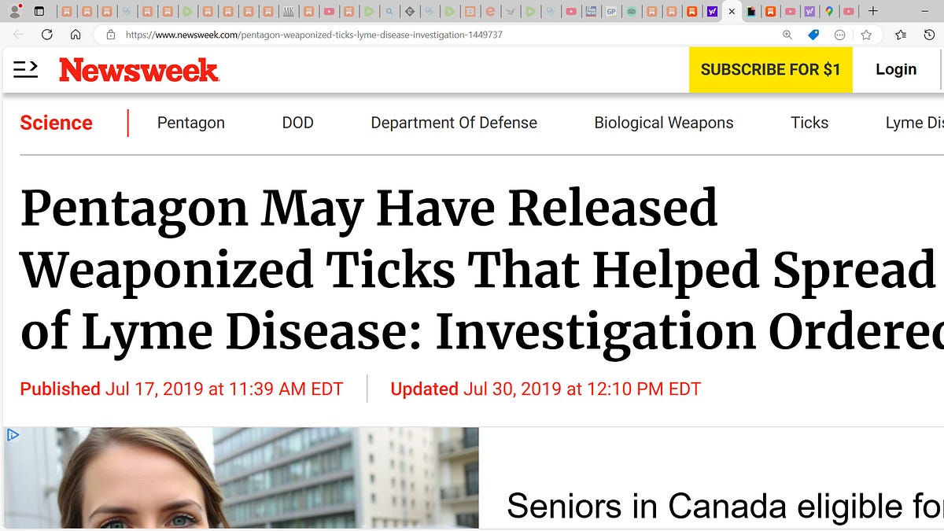Open Newsweek hamburger menu icon

pos(25,69)
